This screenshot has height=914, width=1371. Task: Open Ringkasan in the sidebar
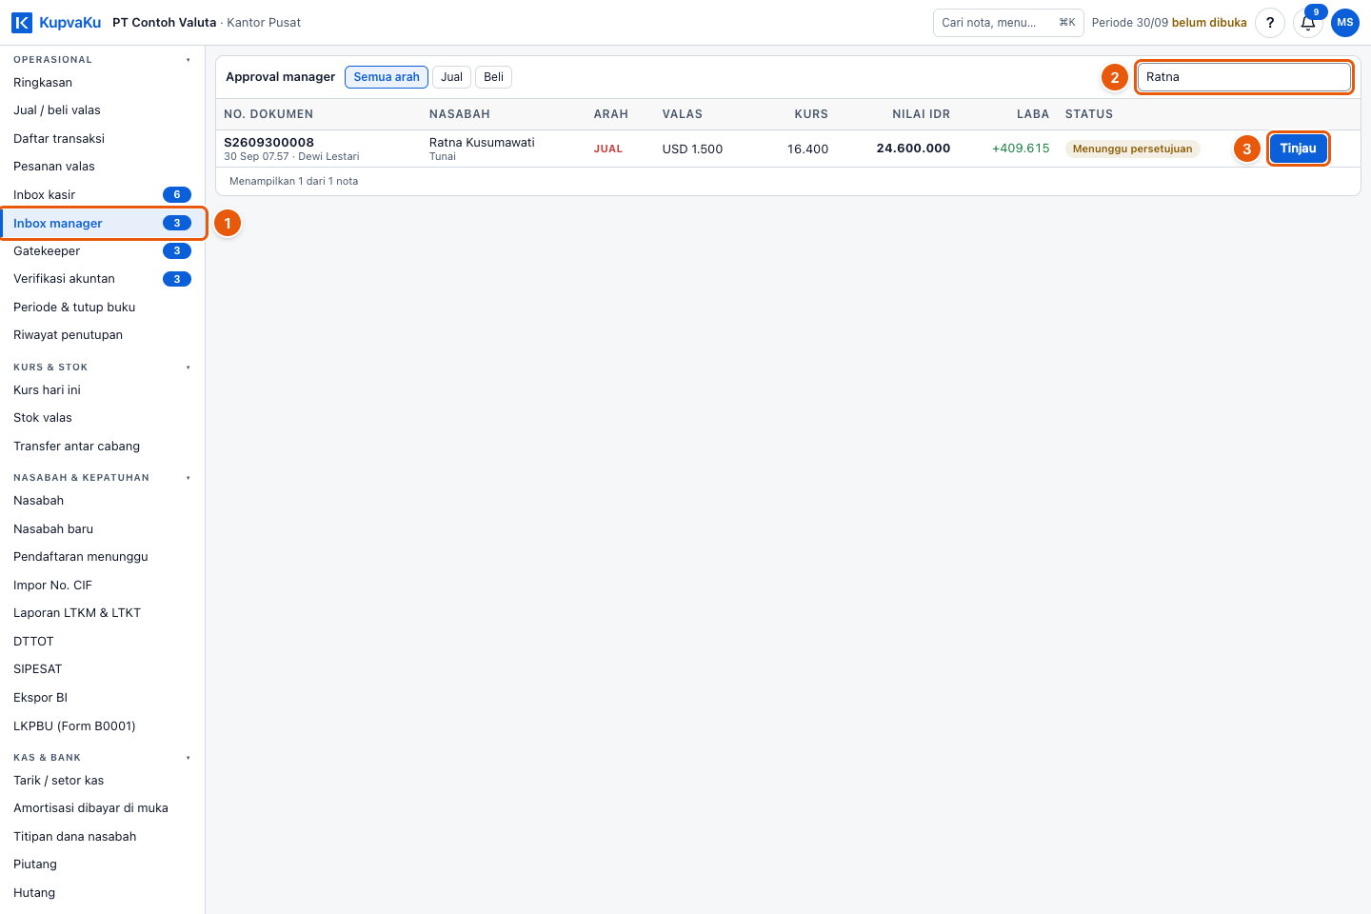[x=103, y=83]
